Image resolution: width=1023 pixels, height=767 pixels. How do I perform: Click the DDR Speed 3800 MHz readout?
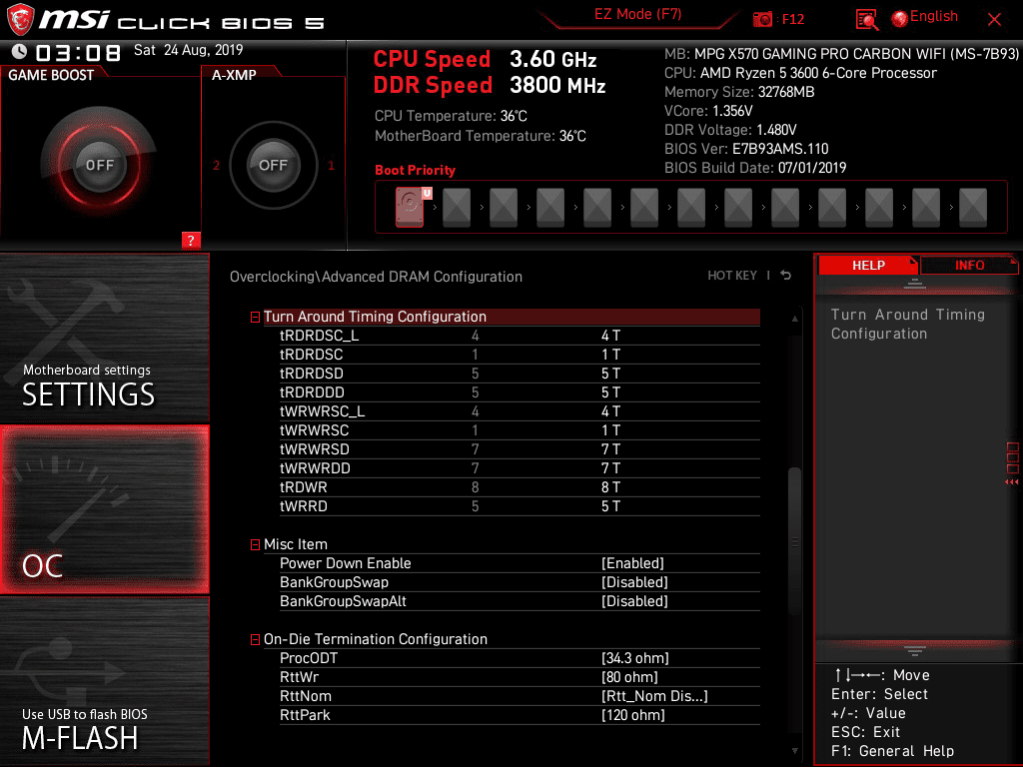click(490, 86)
